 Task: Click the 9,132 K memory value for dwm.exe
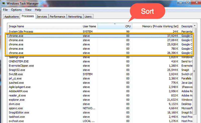point(173,104)
